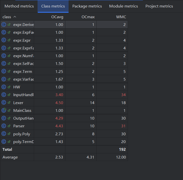Click the class icon for Lexer
The width and height of the screenshot is (183, 180).
(x=4, y=103)
